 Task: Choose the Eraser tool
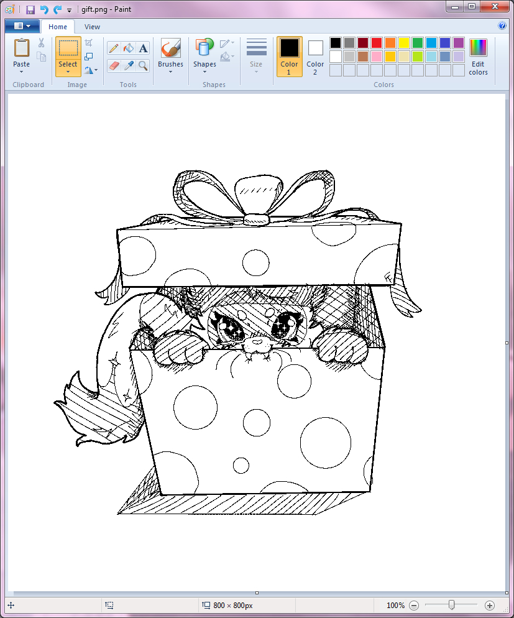[x=114, y=65]
